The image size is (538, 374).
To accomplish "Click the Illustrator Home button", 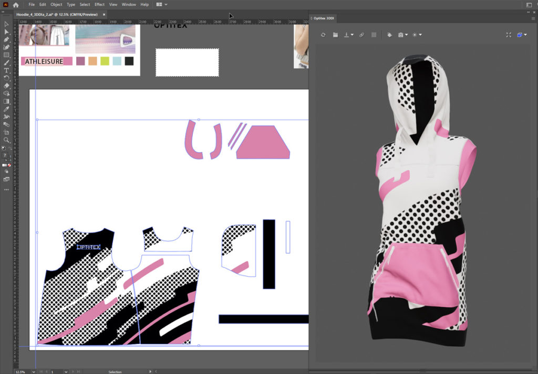I will pyautogui.click(x=16, y=5).
